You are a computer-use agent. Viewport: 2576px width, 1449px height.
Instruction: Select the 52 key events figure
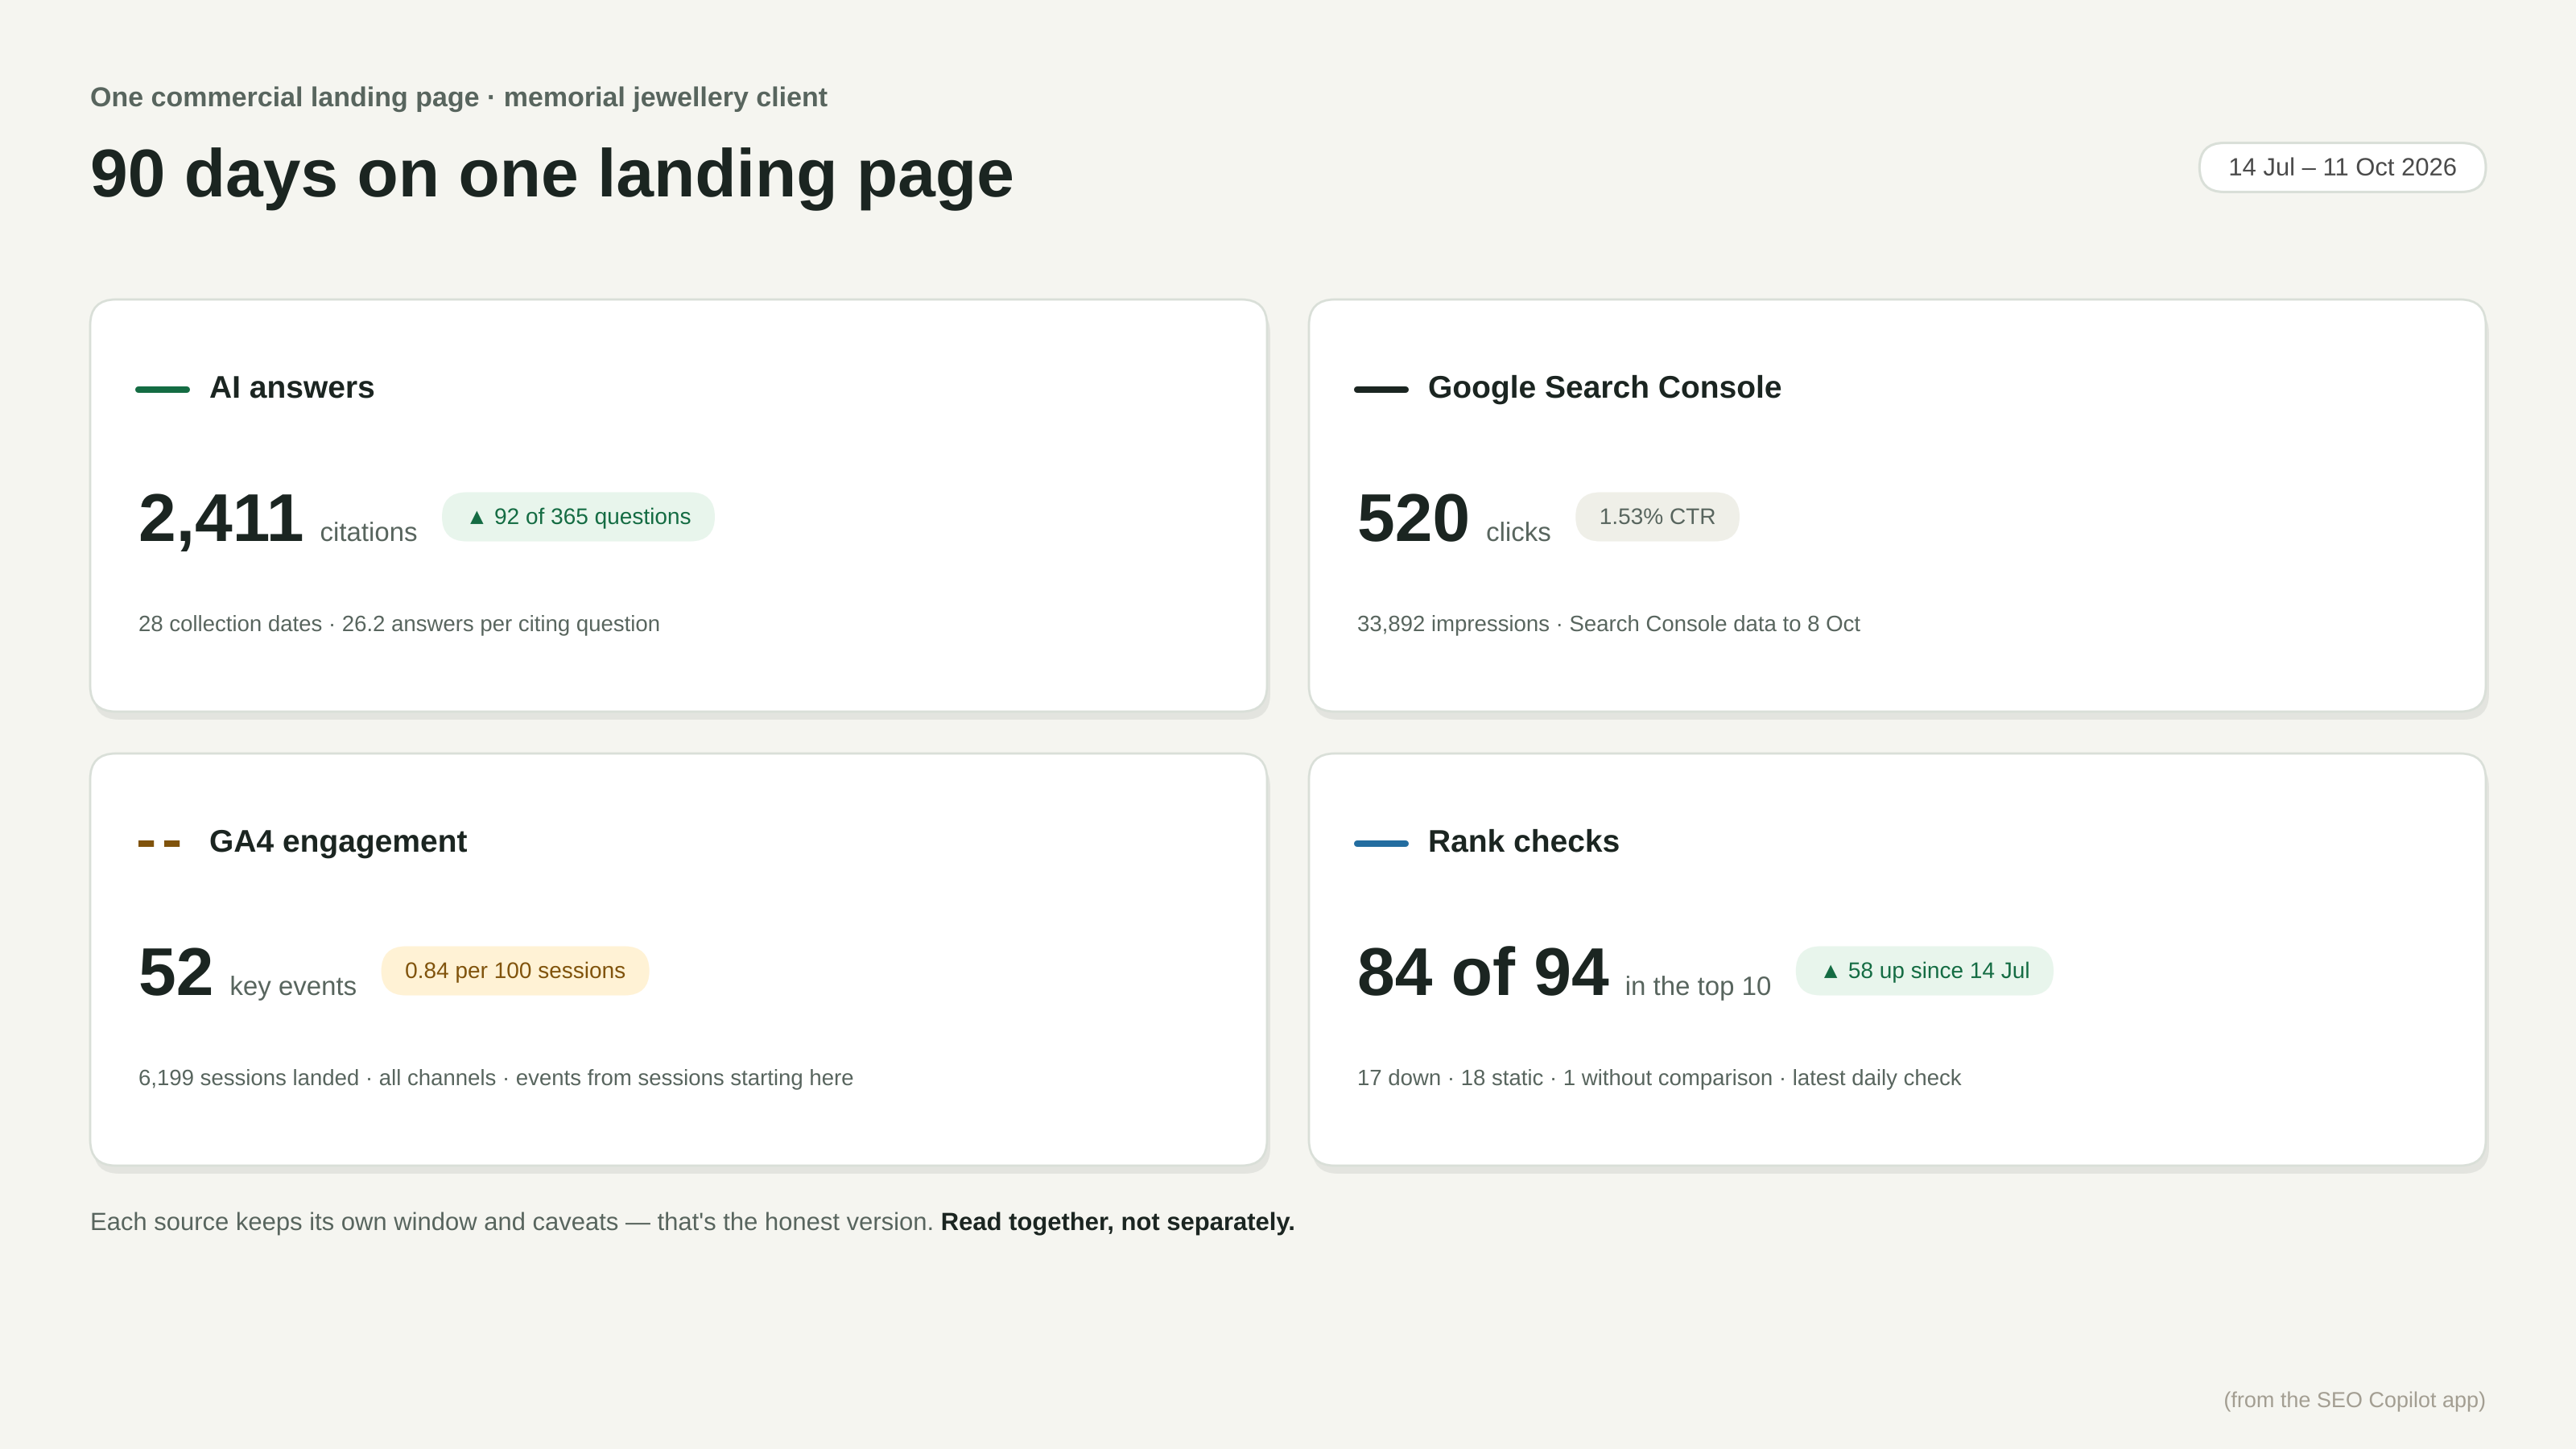pyautogui.click(x=175, y=972)
